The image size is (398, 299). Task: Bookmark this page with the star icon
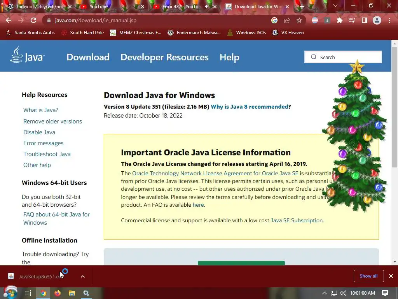[x=299, y=20]
